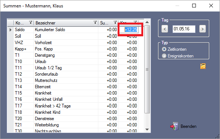Select the Ereigniskonten radio button
The width and height of the screenshot is (220, 139).
[164, 56]
